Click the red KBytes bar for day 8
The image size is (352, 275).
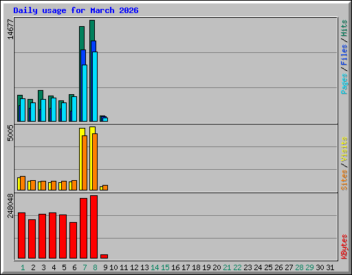coord(93,227)
